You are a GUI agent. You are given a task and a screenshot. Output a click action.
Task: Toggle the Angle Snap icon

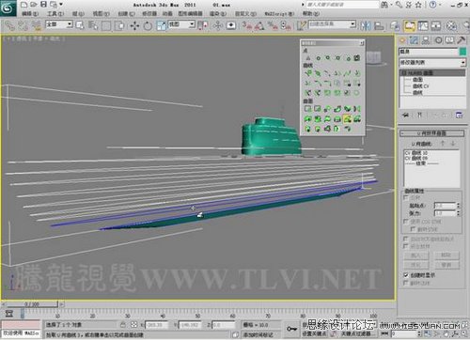(x=259, y=25)
